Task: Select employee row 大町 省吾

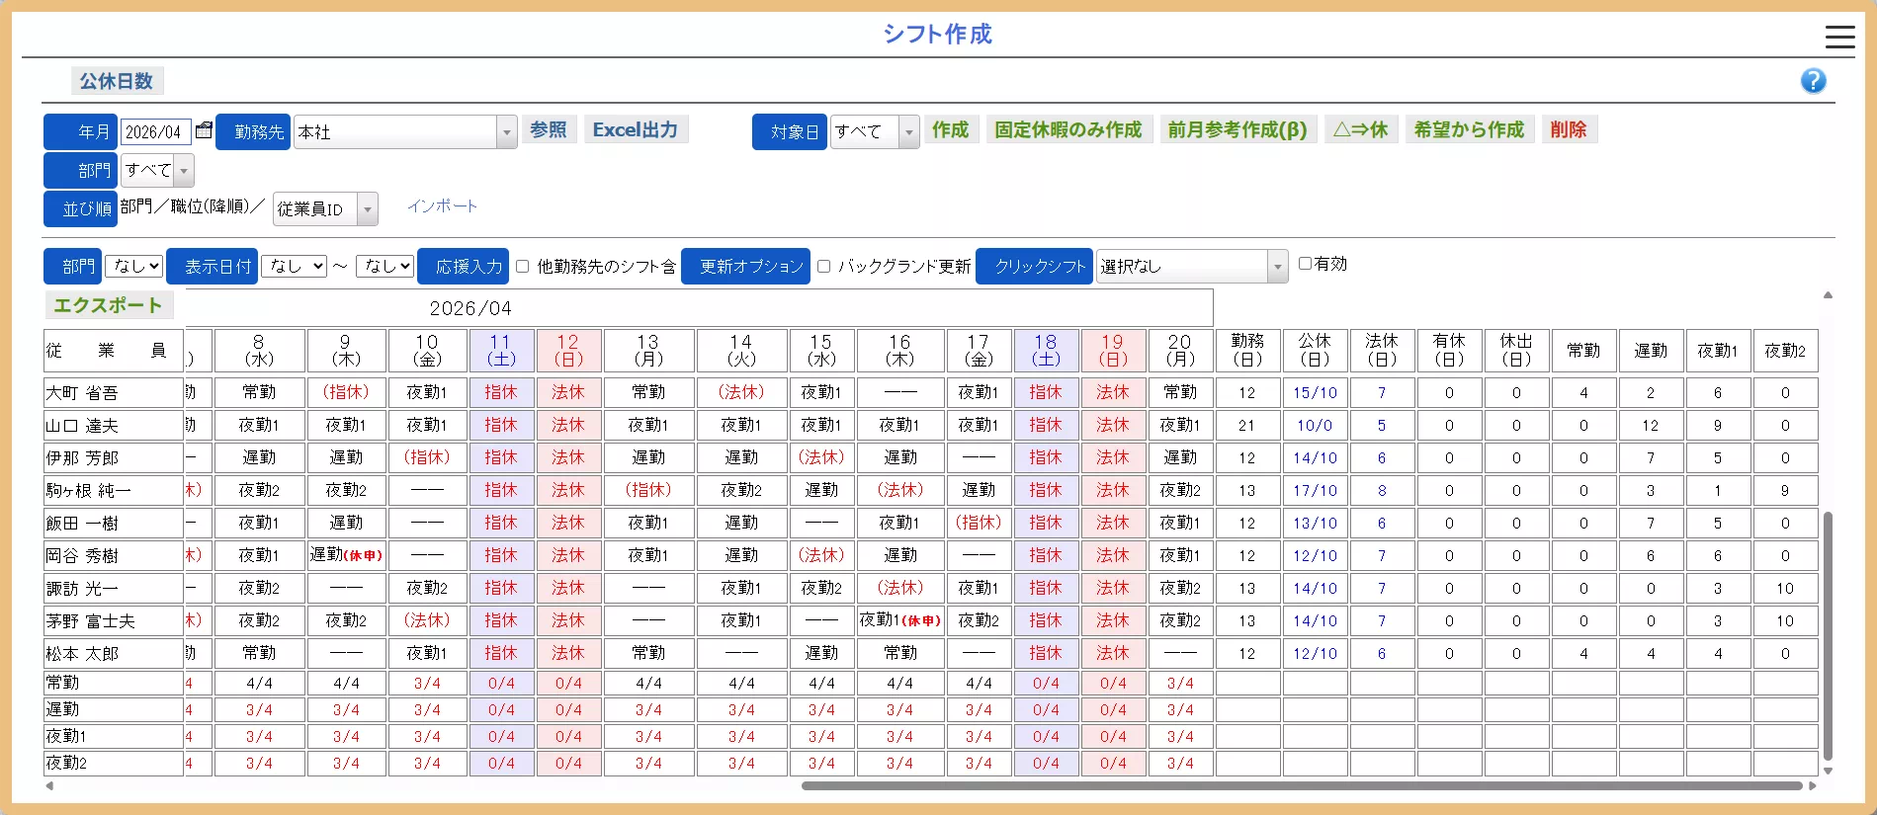Action: click(x=114, y=392)
